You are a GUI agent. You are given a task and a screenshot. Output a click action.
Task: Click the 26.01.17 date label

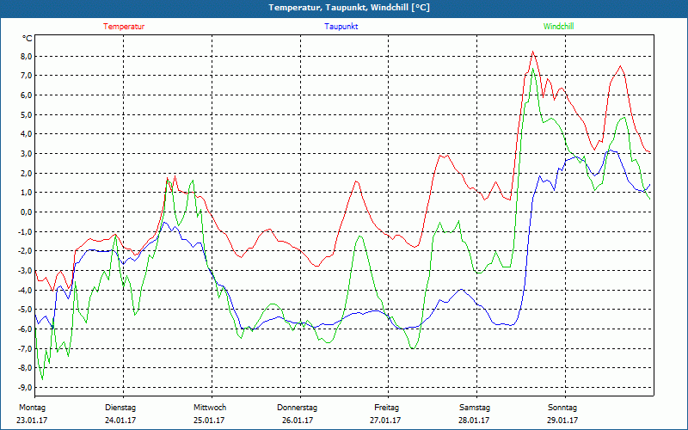pyautogui.click(x=298, y=421)
